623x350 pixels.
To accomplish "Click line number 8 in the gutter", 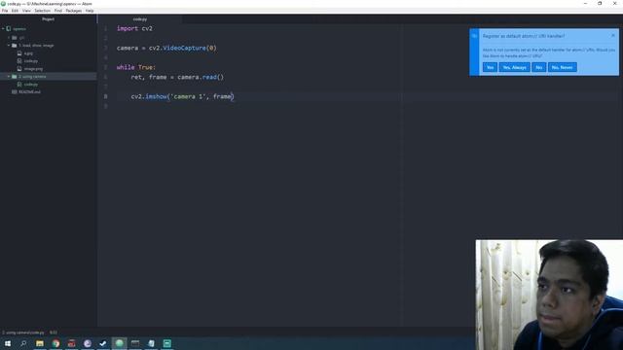I will pos(106,96).
